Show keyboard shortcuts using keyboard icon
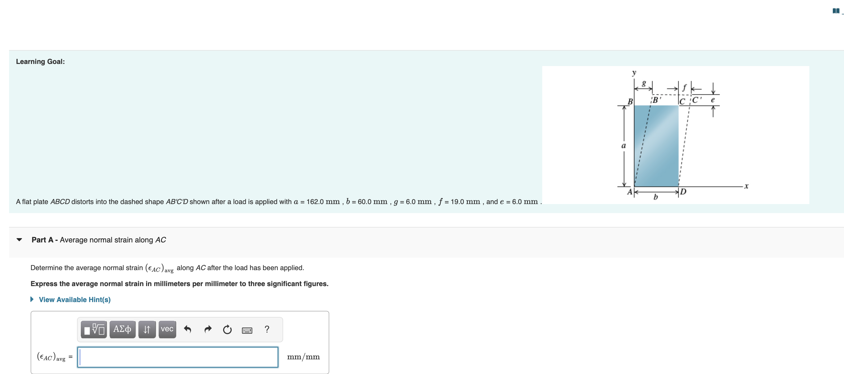Screen dimensions: 844x374 (x=247, y=330)
